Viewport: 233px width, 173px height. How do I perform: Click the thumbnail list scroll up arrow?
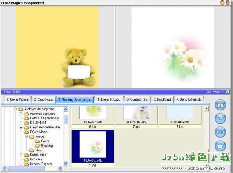point(206,109)
